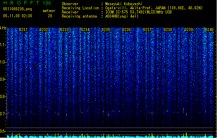Click the meteor count value 20
Image resolution: width=217 pixels, height=138 pixels.
[x=50, y=16]
